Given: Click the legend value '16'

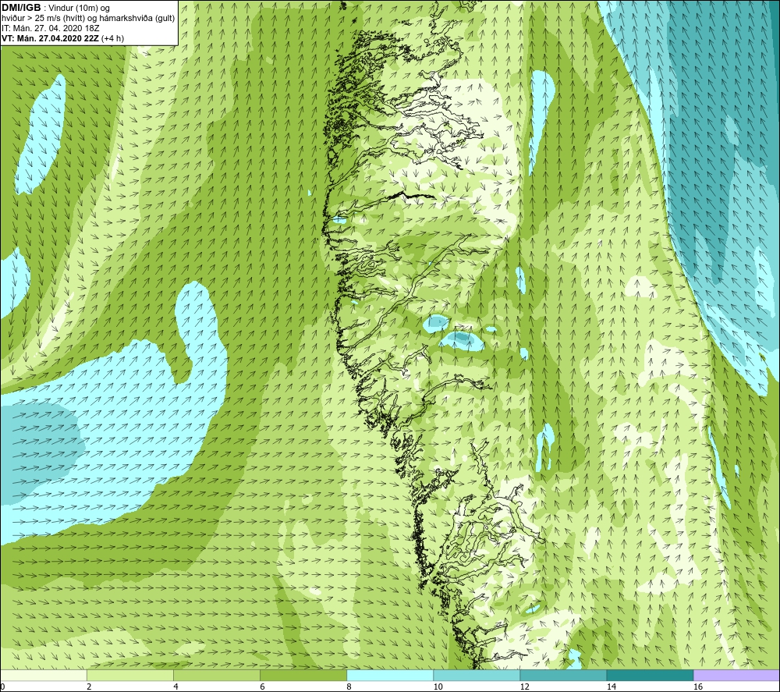Looking at the screenshot, I should pos(698,687).
